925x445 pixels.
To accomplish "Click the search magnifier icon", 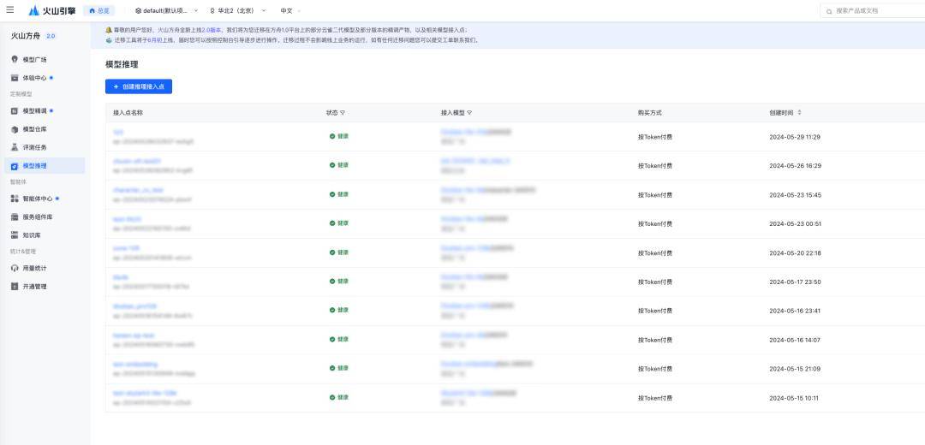I will coord(829,10).
